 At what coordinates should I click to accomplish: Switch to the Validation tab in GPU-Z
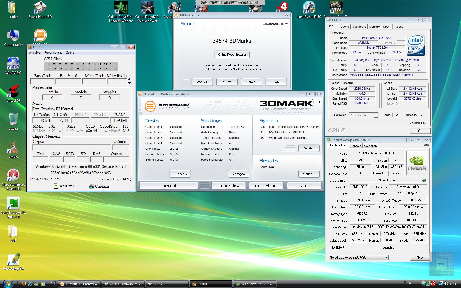(370, 146)
